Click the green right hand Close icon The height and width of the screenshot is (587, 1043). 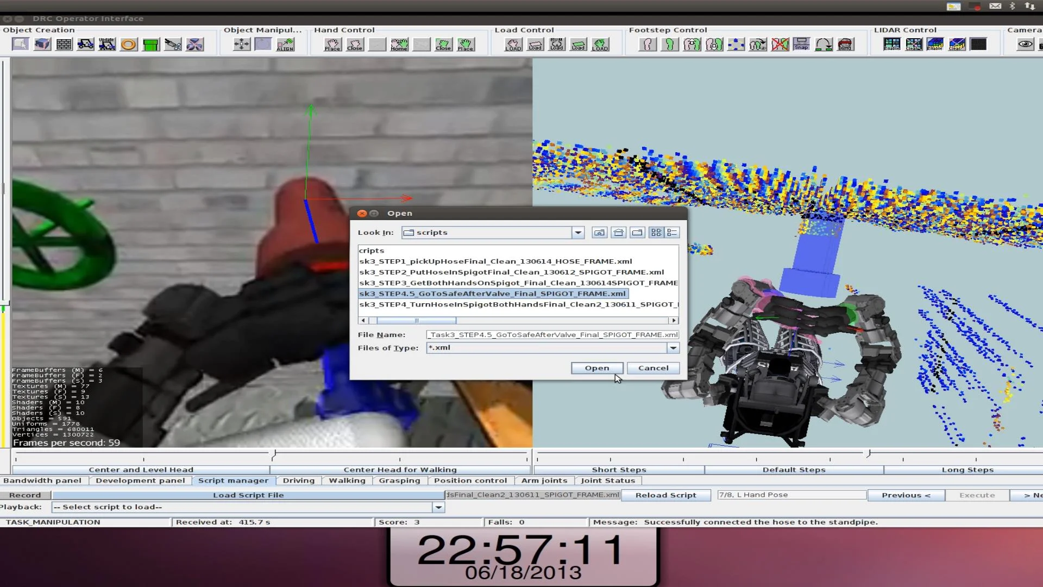coord(443,45)
